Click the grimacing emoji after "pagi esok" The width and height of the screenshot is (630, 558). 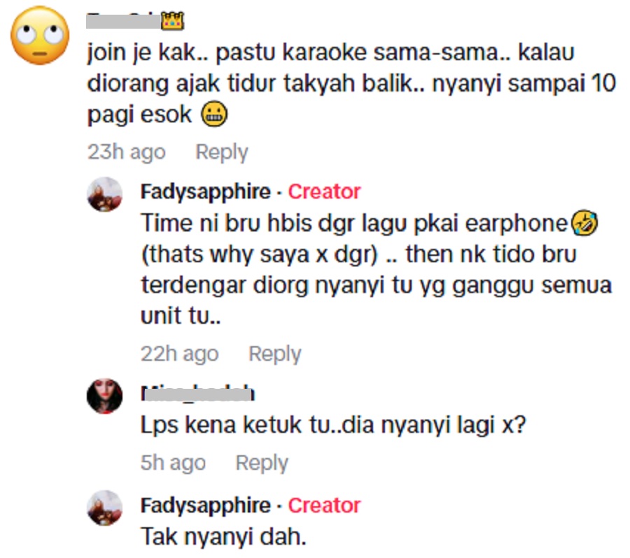(x=215, y=115)
